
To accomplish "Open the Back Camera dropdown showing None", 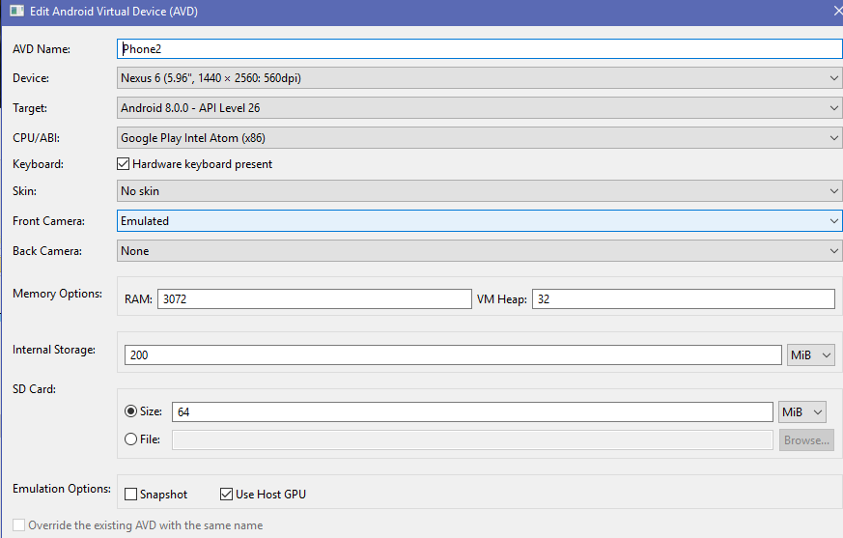I will [x=479, y=251].
